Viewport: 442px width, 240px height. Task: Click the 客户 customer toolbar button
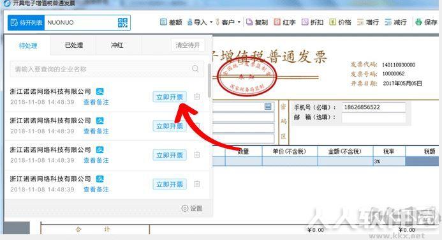[x=225, y=22]
